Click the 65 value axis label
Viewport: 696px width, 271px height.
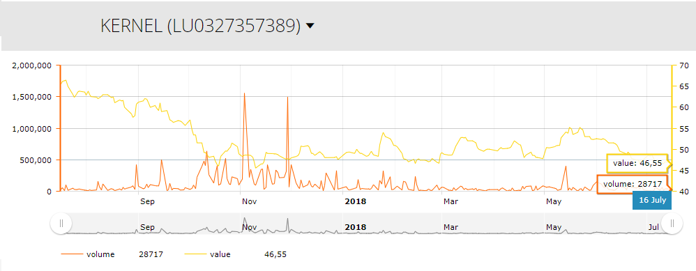click(683, 86)
